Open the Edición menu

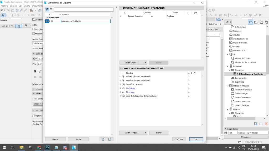13,6
